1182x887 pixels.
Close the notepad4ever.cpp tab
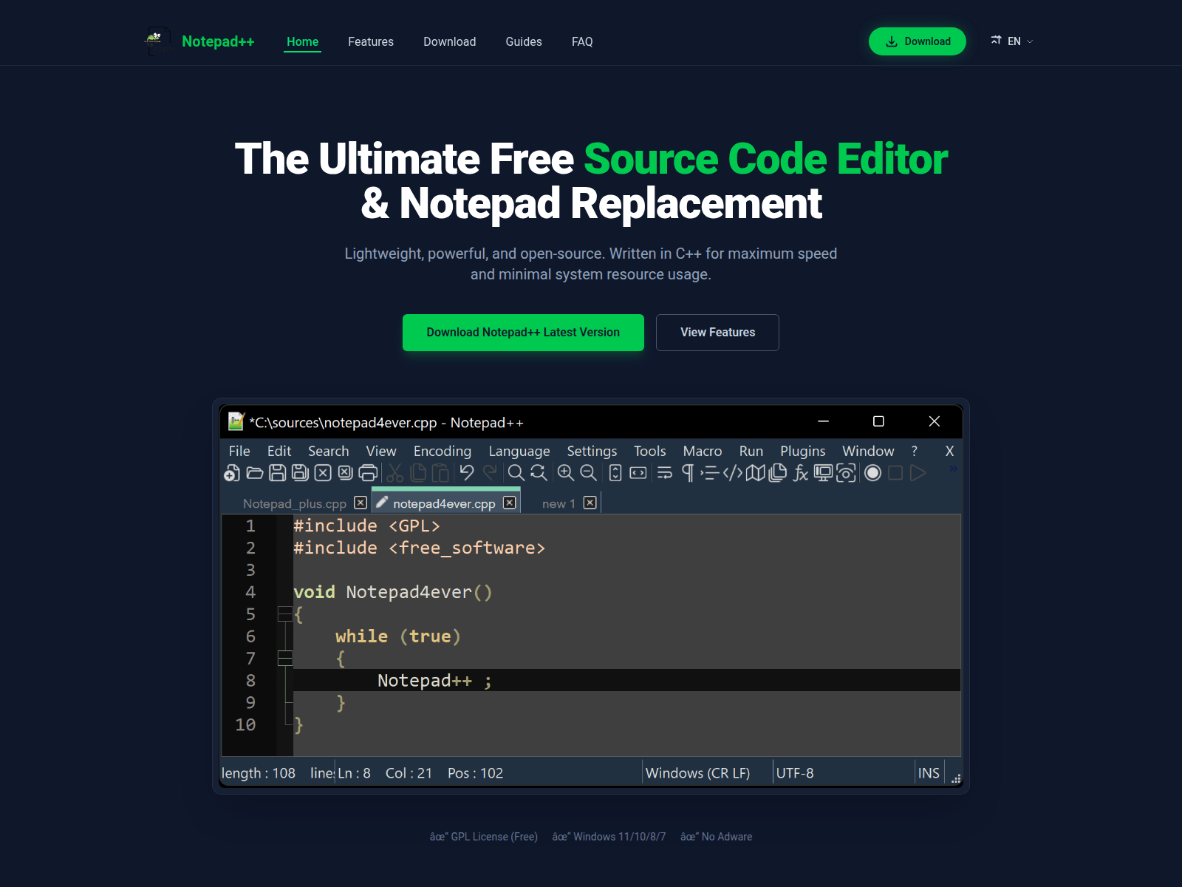coord(510,503)
